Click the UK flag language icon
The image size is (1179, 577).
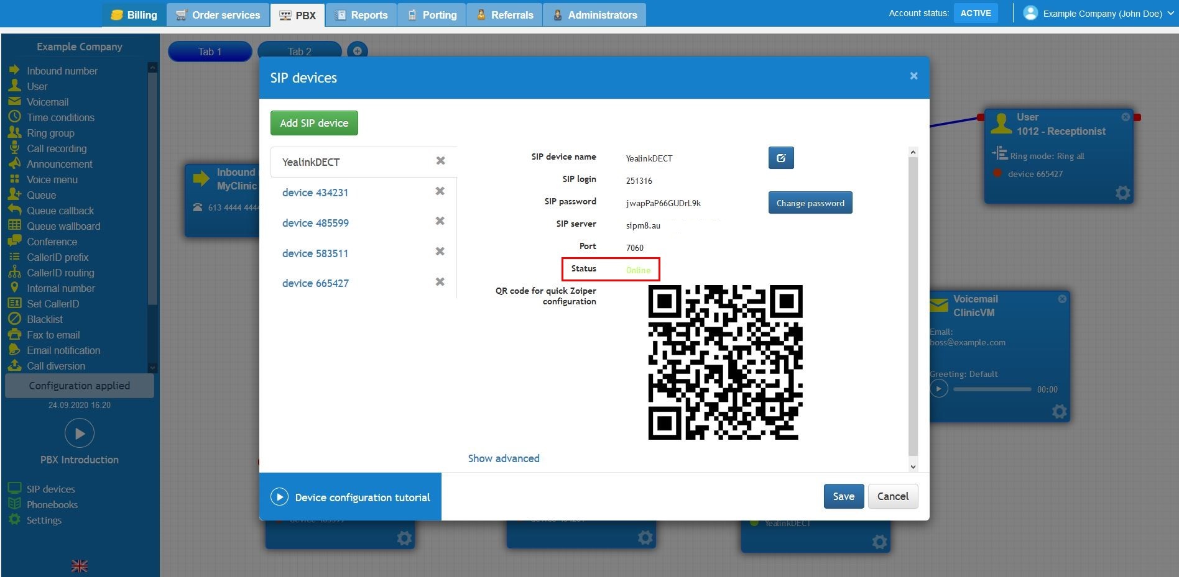click(x=80, y=566)
